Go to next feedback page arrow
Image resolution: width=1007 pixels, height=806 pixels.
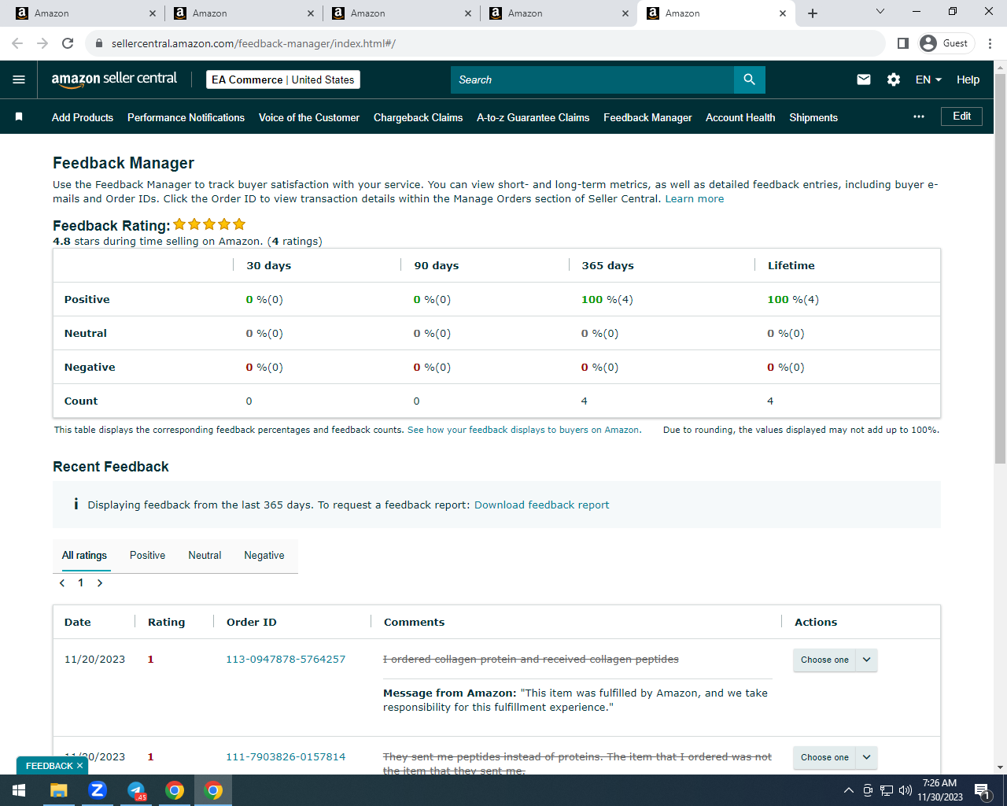point(100,583)
